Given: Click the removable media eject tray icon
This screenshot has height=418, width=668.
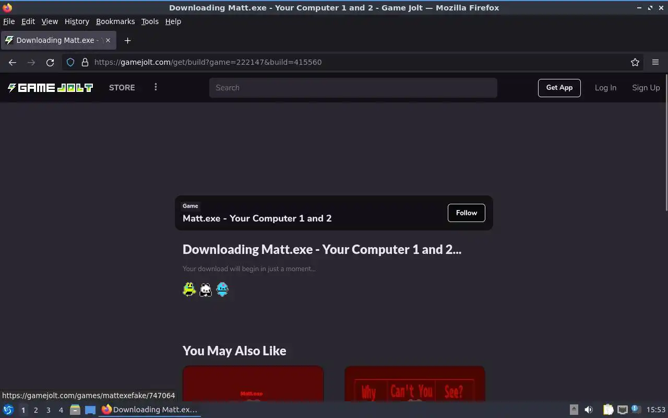Looking at the screenshot, I should 574,410.
